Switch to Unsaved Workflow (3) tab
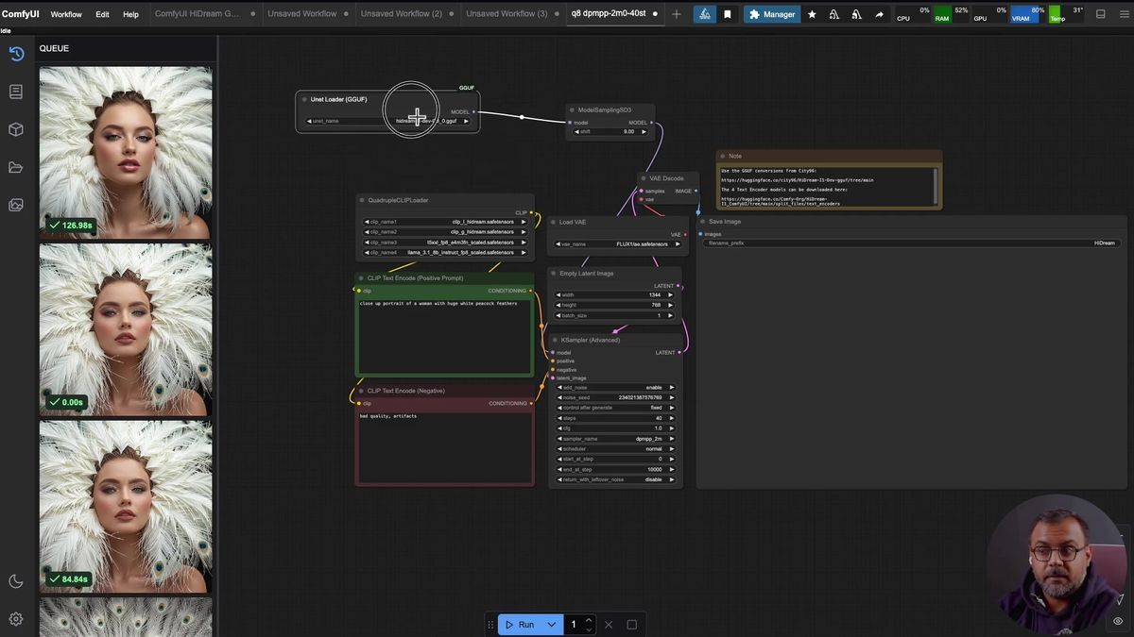 point(507,14)
